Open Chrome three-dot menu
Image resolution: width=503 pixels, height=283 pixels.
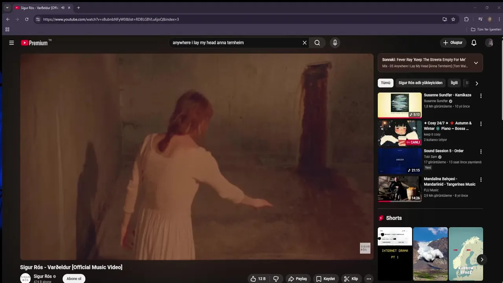tap(500, 19)
